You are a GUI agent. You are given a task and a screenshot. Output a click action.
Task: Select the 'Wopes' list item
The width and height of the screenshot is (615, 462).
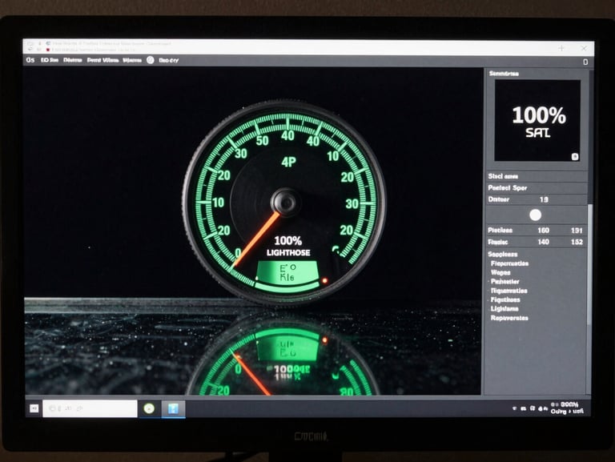500,272
